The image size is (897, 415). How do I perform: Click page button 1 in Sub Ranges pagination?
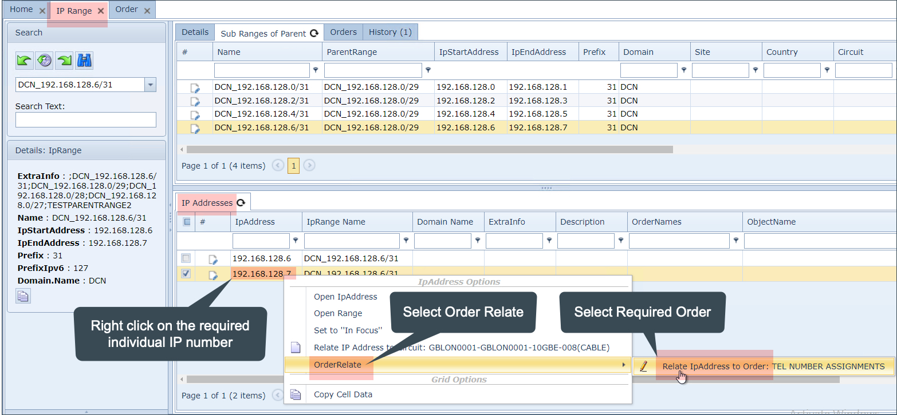pos(293,165)
